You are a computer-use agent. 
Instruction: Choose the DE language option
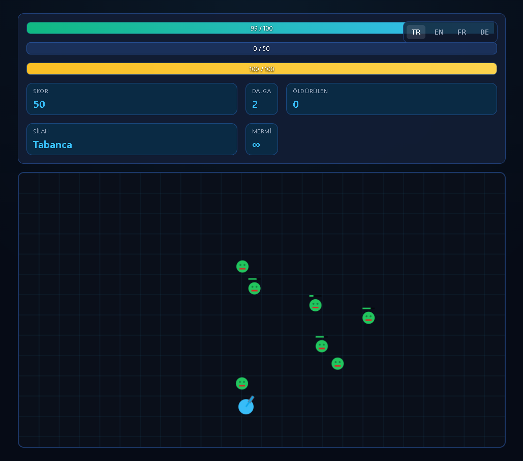point(484,32)
